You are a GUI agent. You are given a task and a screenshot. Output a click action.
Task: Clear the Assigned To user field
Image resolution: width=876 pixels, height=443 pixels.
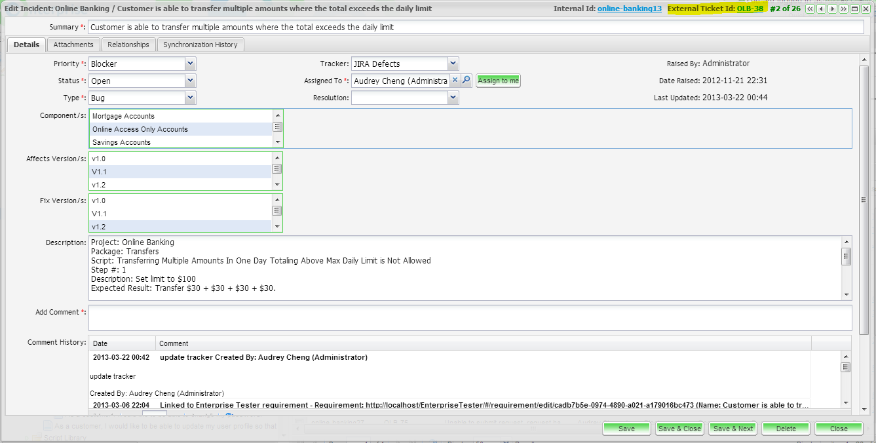pyautogui.click(x=455, y=81)
